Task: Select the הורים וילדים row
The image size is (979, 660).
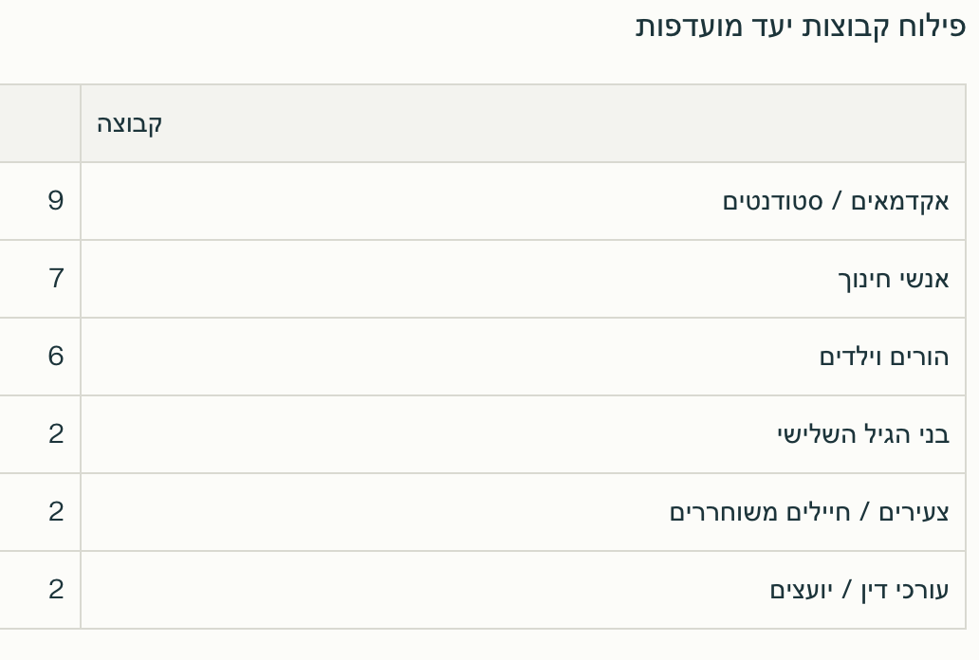Action: tap(483, 357)
